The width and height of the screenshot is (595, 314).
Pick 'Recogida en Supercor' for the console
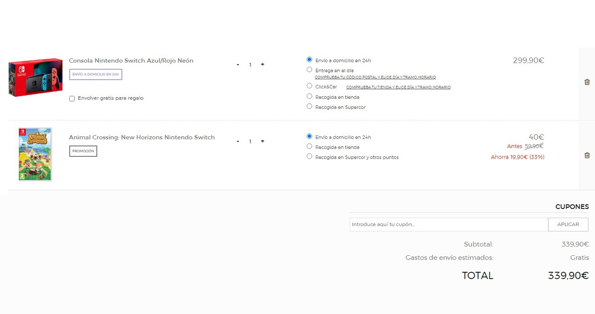pos(309,106)
